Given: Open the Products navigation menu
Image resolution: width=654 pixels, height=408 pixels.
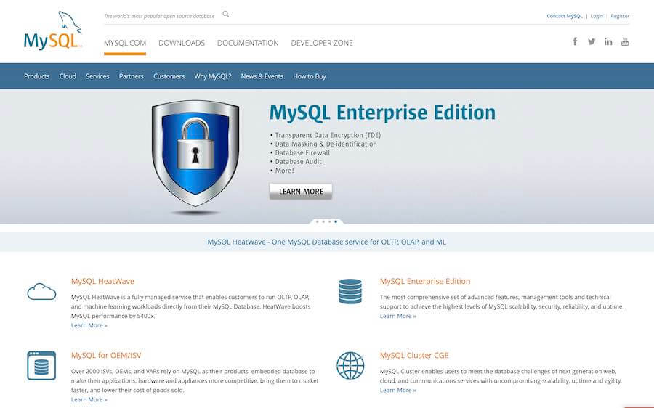Looking at the screenshot, I should click(x=37, y=76).
